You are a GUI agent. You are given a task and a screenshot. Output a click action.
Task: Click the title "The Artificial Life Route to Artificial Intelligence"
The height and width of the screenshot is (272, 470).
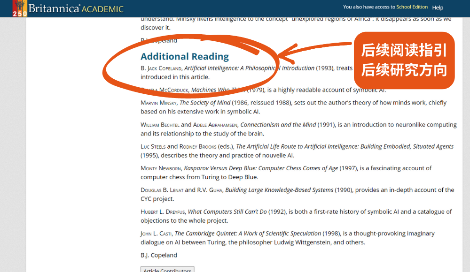[297, 147]
